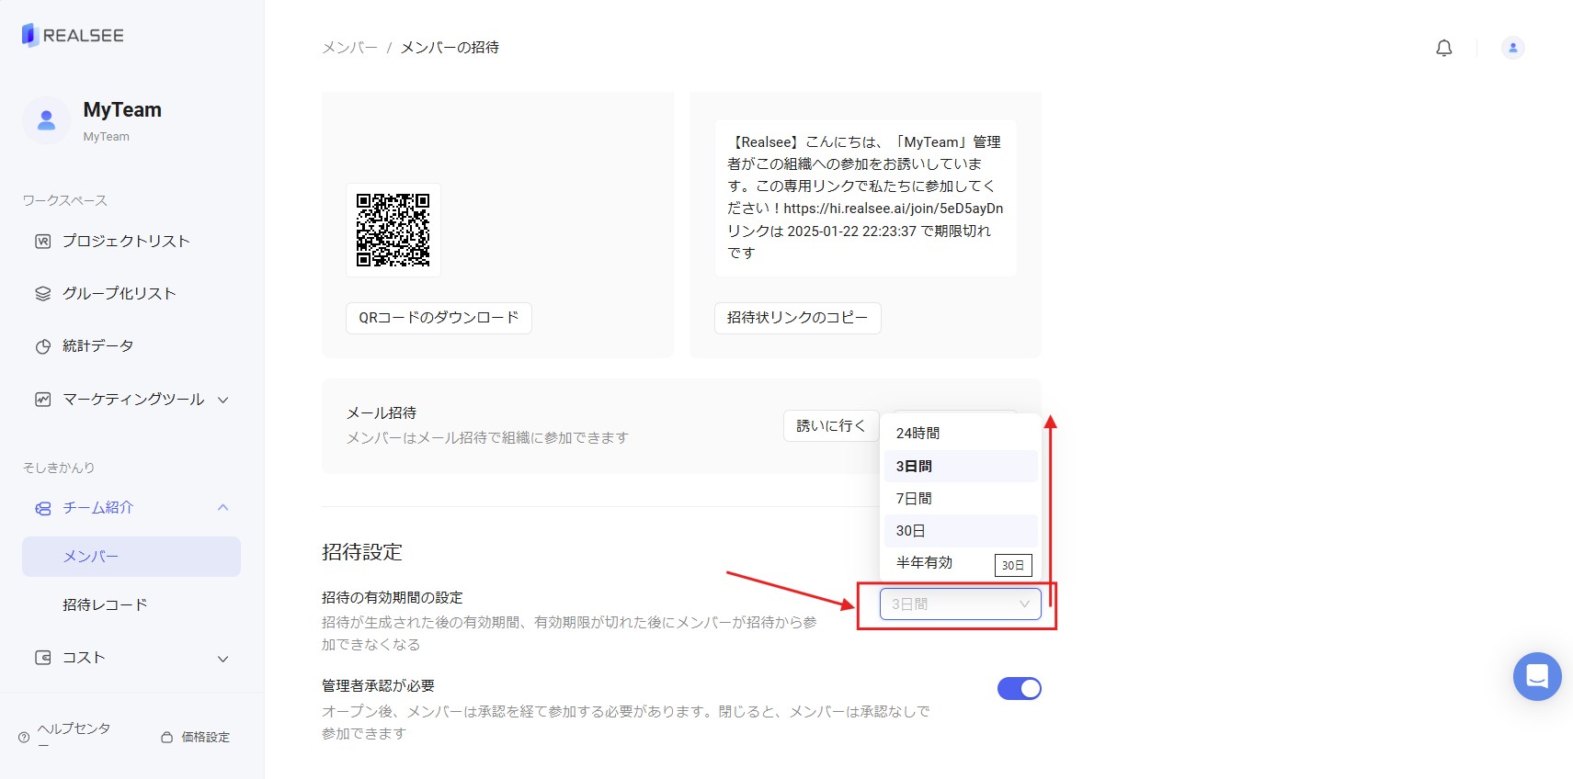
Task: Click the メンバーの招待 breadcrumb text
Action: coord(450,48)
